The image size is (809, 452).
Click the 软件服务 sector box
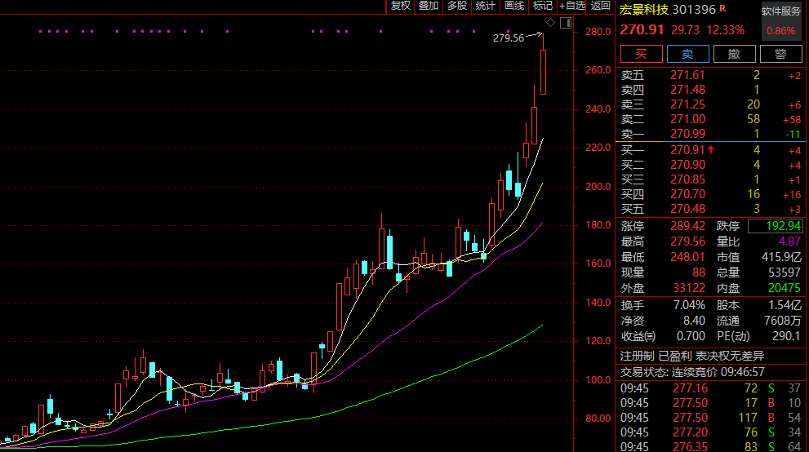click(x=780, y=11)
